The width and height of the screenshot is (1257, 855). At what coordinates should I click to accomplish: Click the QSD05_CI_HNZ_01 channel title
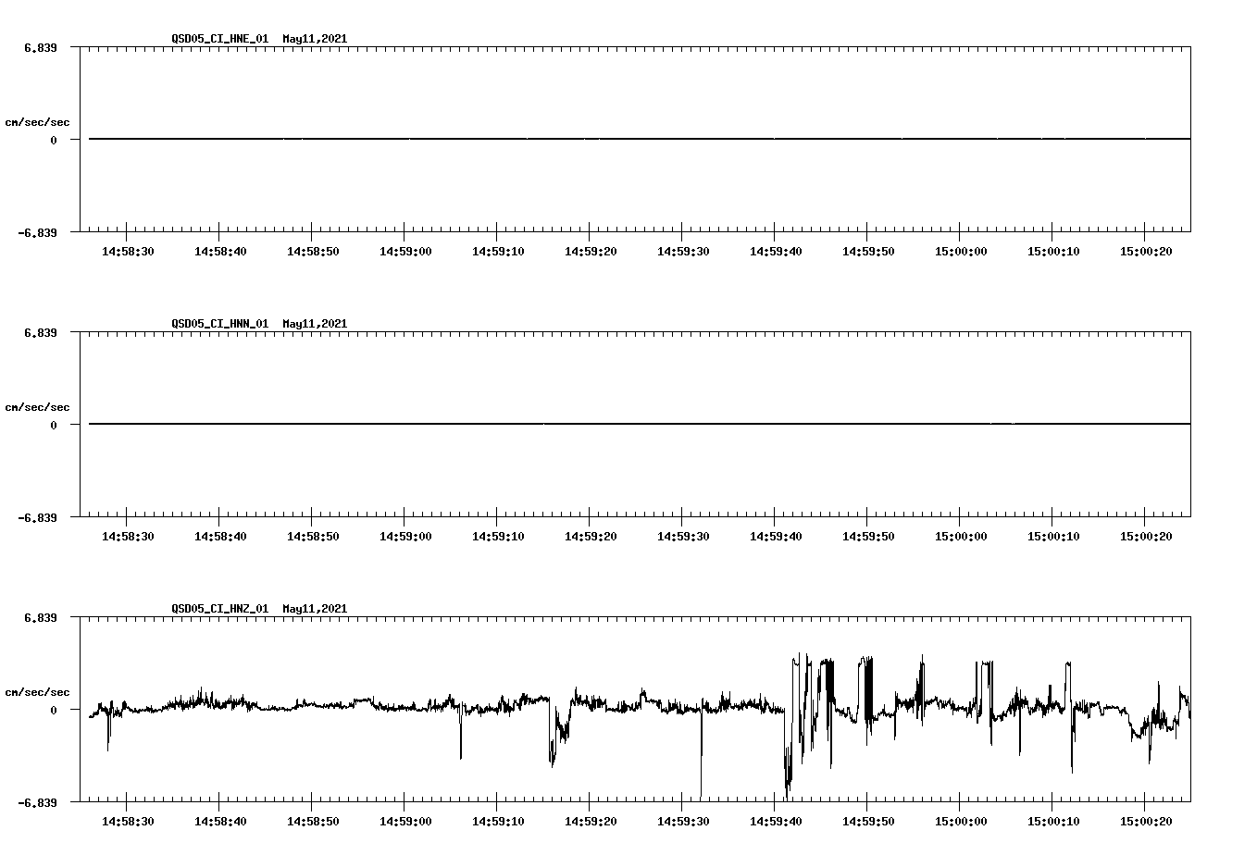point(220,609)
